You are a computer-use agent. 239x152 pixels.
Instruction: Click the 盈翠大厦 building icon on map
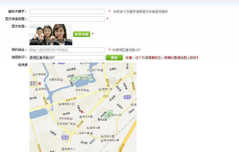coord(88,128)
